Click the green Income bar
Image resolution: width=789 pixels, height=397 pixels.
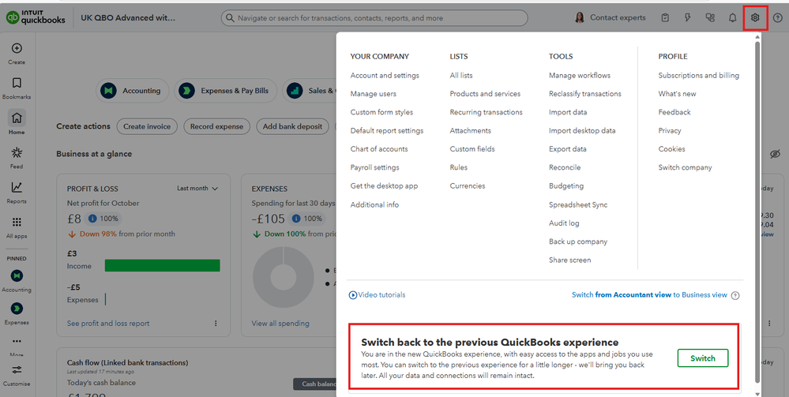click(x=162, y=266)
